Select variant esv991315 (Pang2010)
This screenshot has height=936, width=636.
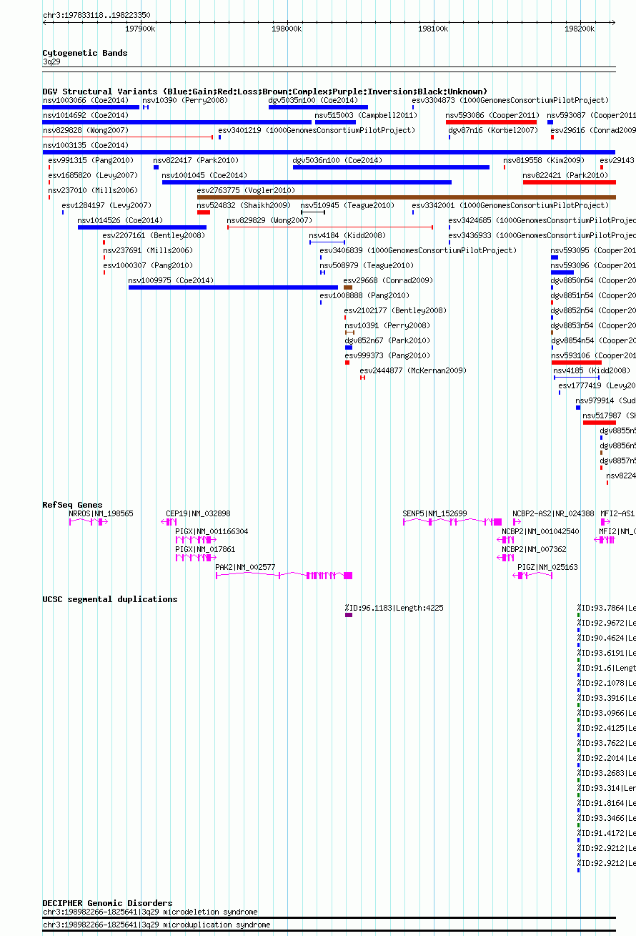[91, 160]
